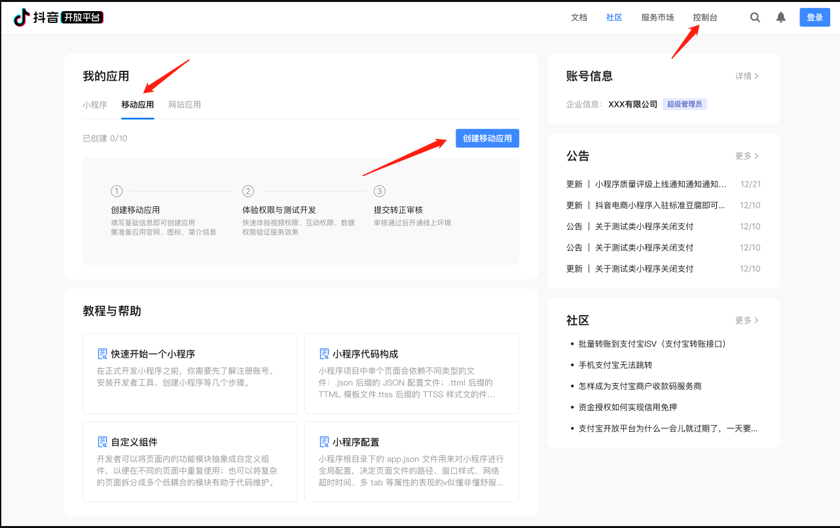
Task: Click the 体验权限与测试开发 step title
Action: coord(279,210)
